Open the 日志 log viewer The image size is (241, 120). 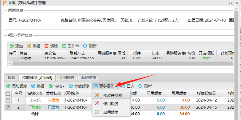point(123,86)
